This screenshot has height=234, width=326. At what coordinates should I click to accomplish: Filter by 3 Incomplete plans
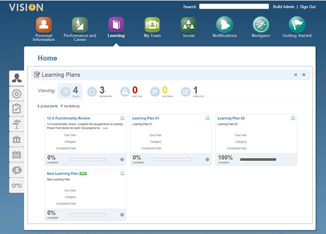99,91
